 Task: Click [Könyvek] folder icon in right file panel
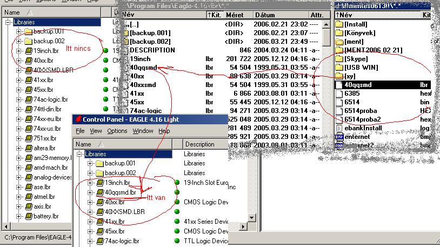339,33
